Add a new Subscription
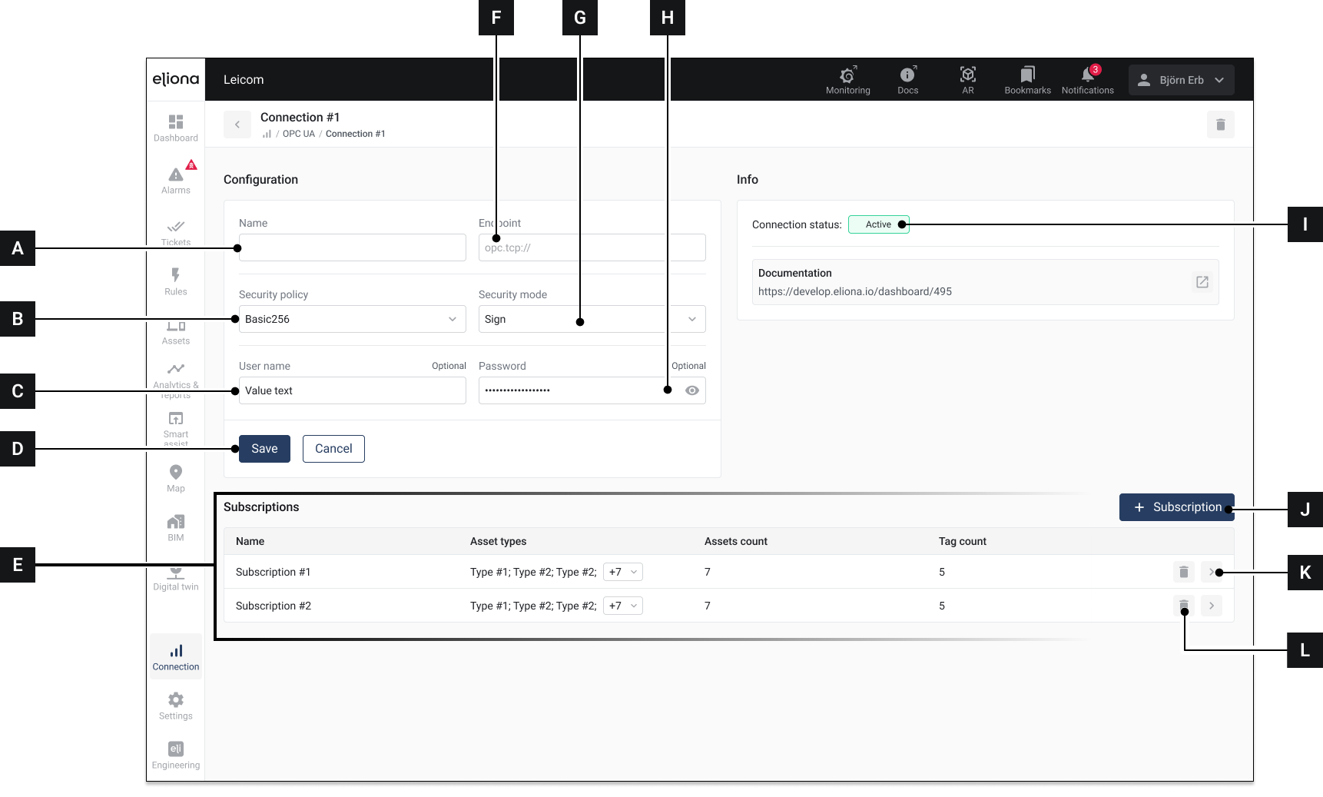 (x=1175, y=507)
